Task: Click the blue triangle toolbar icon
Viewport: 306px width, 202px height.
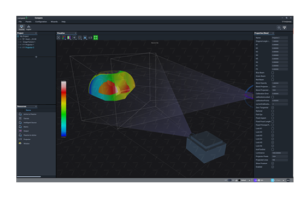Action: point(85,38)
